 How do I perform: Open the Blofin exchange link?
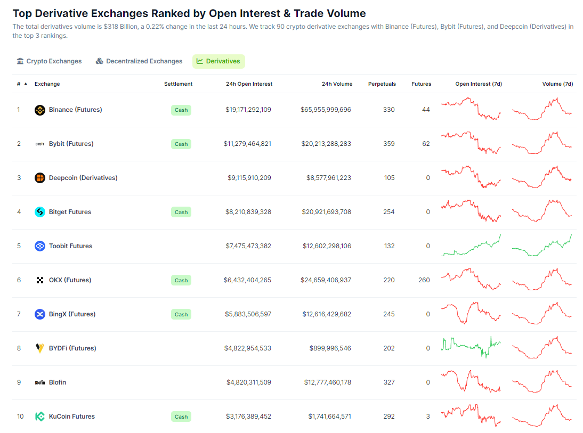click(58, 382)
